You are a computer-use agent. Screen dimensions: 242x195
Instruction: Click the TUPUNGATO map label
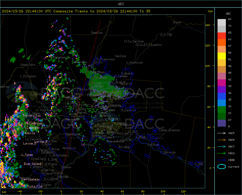[48, 153]
